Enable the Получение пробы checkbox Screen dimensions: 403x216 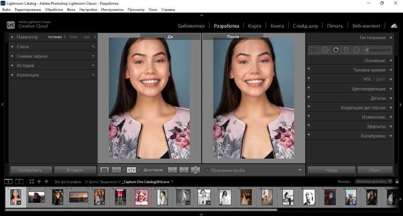click(208, 170)
